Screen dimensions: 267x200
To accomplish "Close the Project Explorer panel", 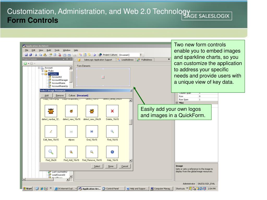I will tap(71, 59).
